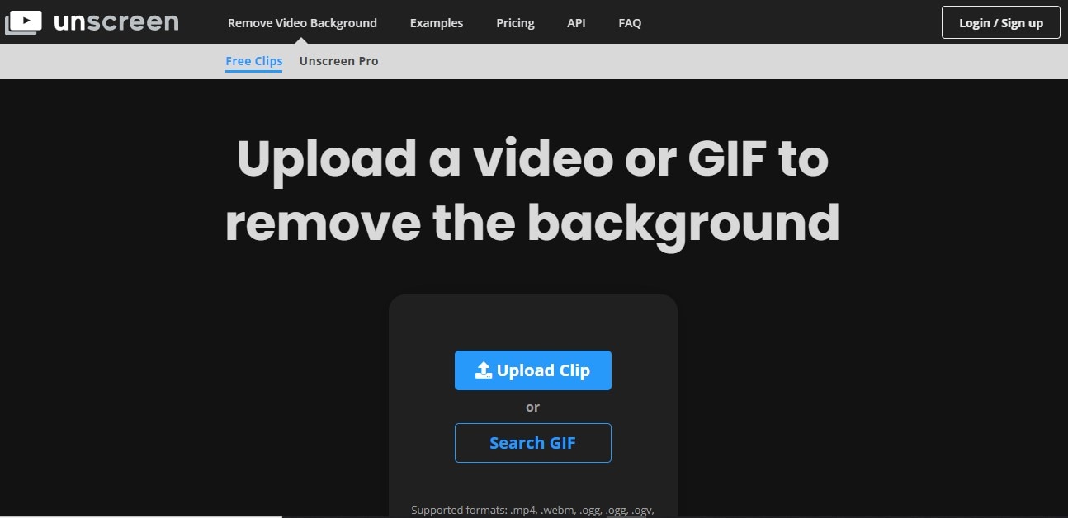Click the 'or' text between the buttons
This screenshot has height=518, width=1068.
[x=532, y=407]
